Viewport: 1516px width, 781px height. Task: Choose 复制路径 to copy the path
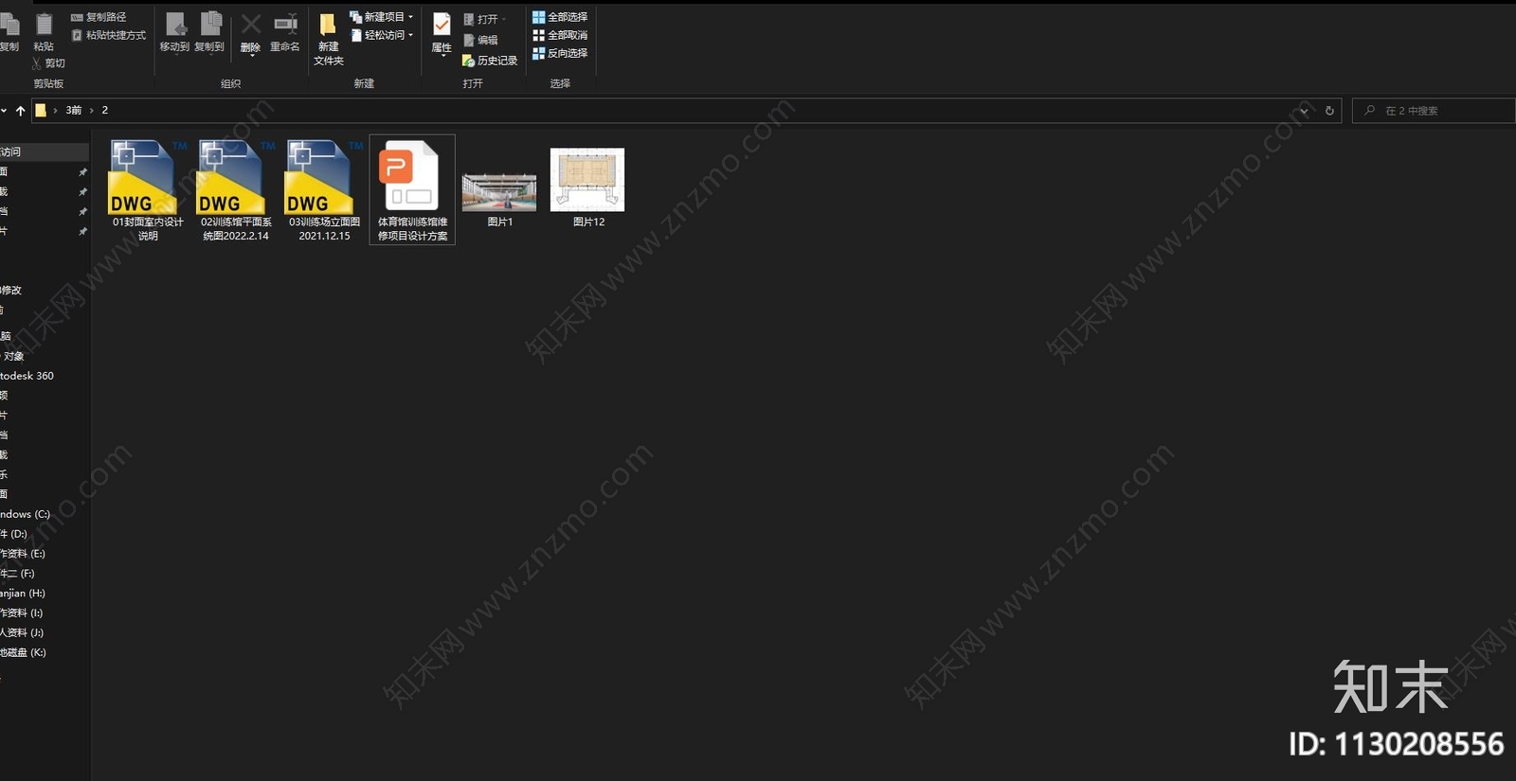(99, 17)
